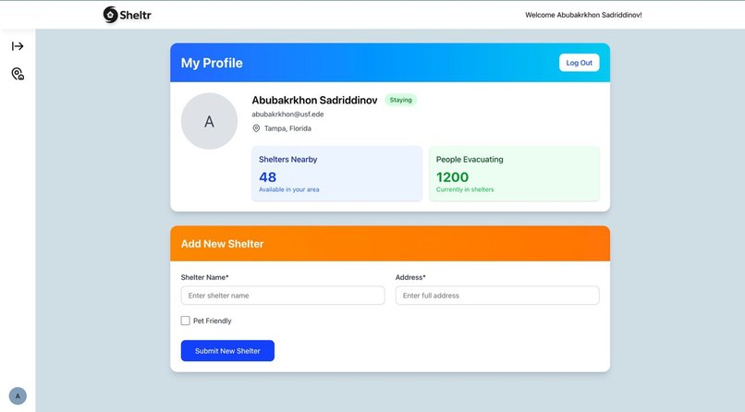The width and height of the screenshot is (745, 412).
Task: Click the Pet Friendly label text
Action: pyautogui.click(x=213, y=321)
